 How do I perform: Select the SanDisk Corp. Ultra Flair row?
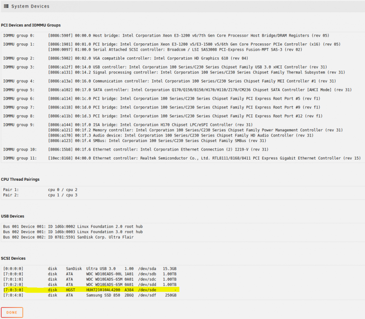(68, 237)
